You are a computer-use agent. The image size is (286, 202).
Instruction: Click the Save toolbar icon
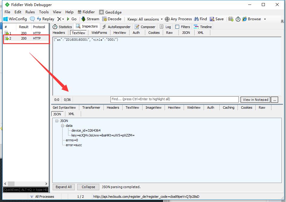(212, 19)
